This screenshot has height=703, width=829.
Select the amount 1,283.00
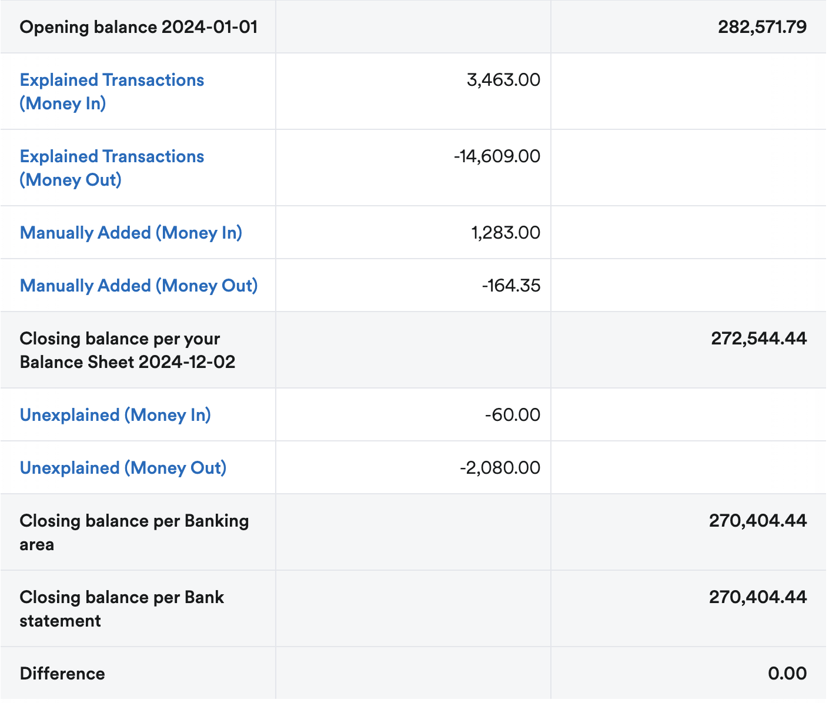click(506, 233)
